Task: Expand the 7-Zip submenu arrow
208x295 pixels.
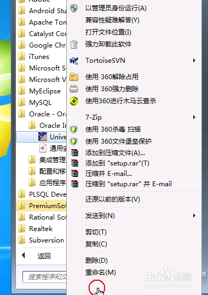Action: [x=194, y=117]
